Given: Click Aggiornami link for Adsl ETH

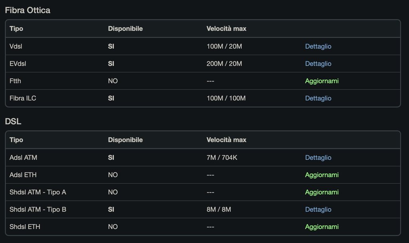Looking at the screenshot, I should [x=322, y=175].
